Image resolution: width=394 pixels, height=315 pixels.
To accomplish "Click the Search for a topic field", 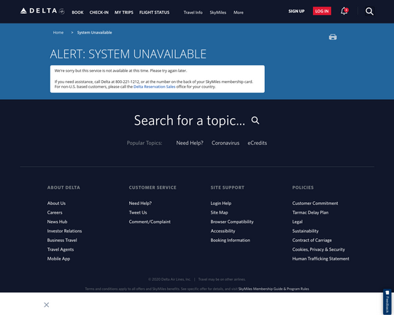I will point(190,120).
